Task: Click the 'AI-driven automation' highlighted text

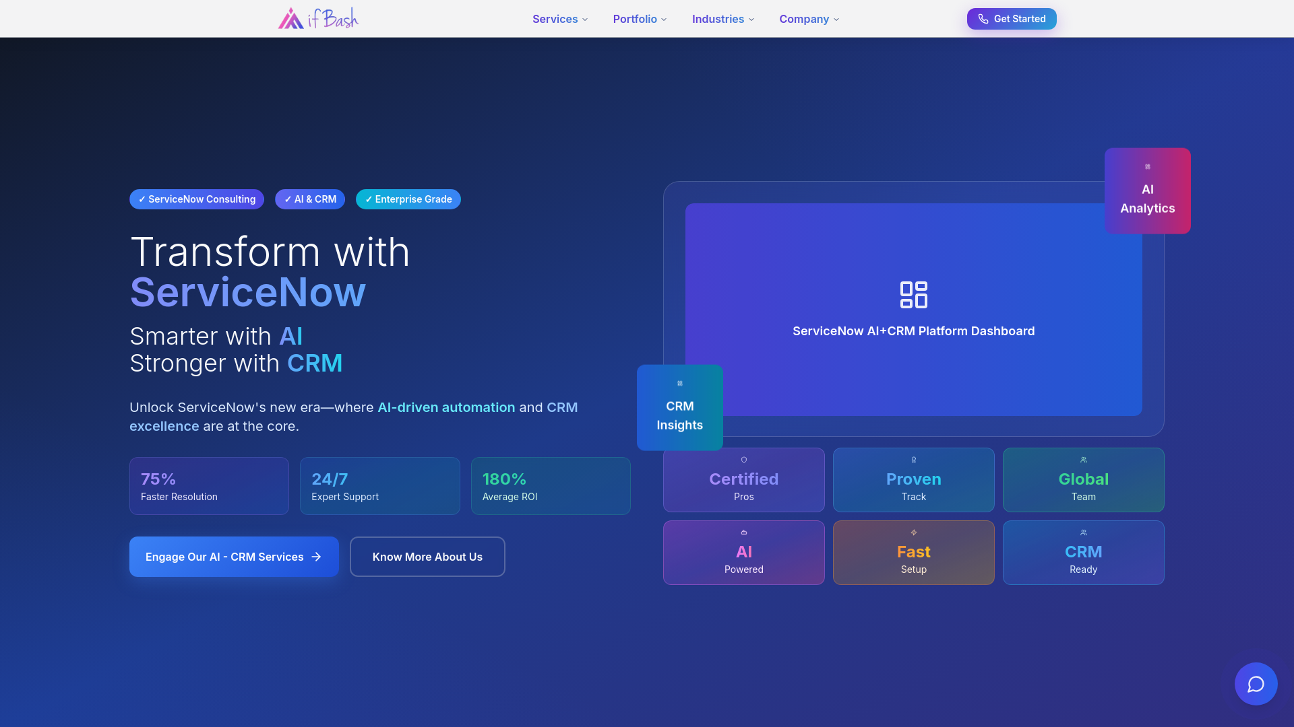Action: (x=446, y=407)
